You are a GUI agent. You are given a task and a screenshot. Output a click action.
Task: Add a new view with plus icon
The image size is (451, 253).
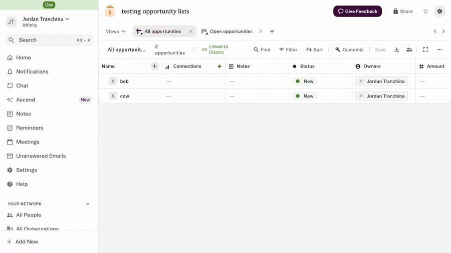tap(272, 31)
